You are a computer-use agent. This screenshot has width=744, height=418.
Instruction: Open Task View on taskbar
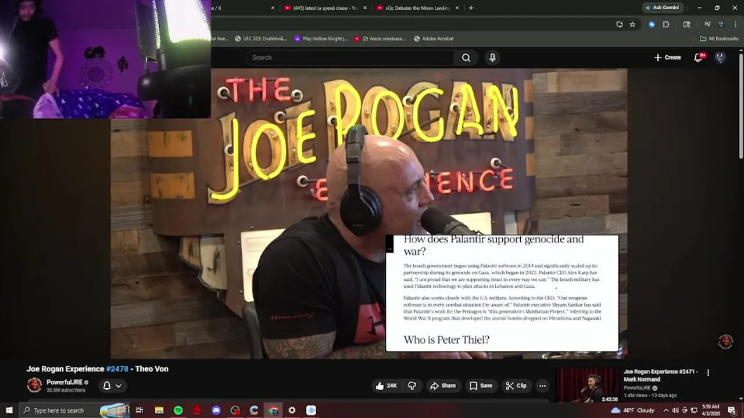click(139, 410)
